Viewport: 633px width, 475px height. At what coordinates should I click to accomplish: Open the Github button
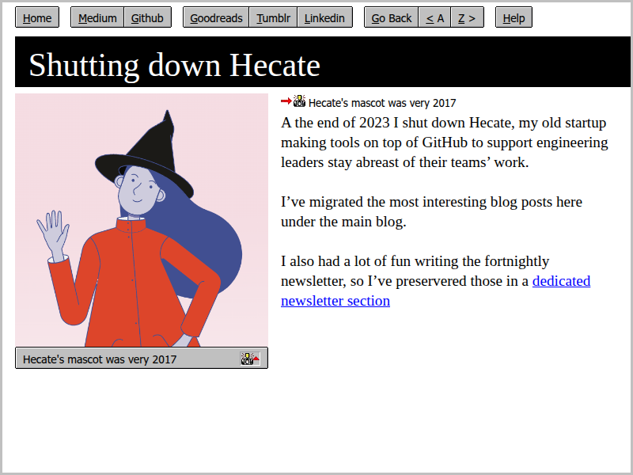coord(147,17)
